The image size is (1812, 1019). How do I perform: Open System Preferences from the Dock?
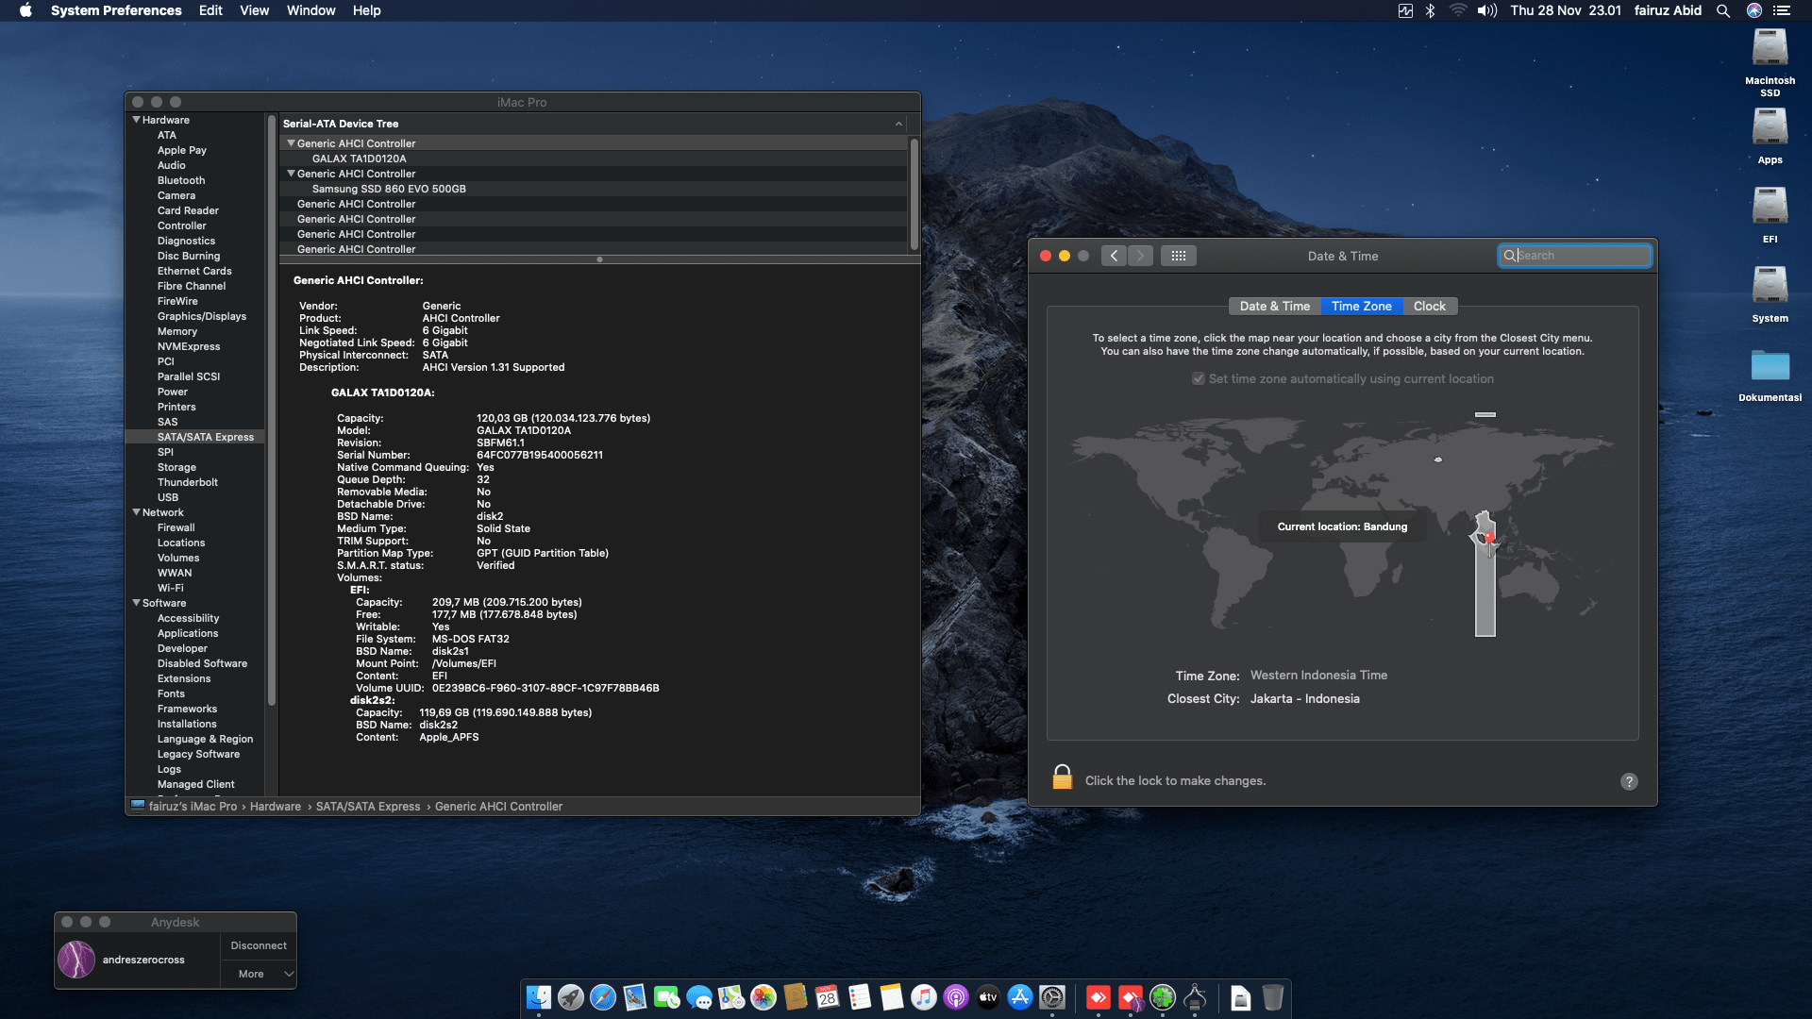[1050, 997]
